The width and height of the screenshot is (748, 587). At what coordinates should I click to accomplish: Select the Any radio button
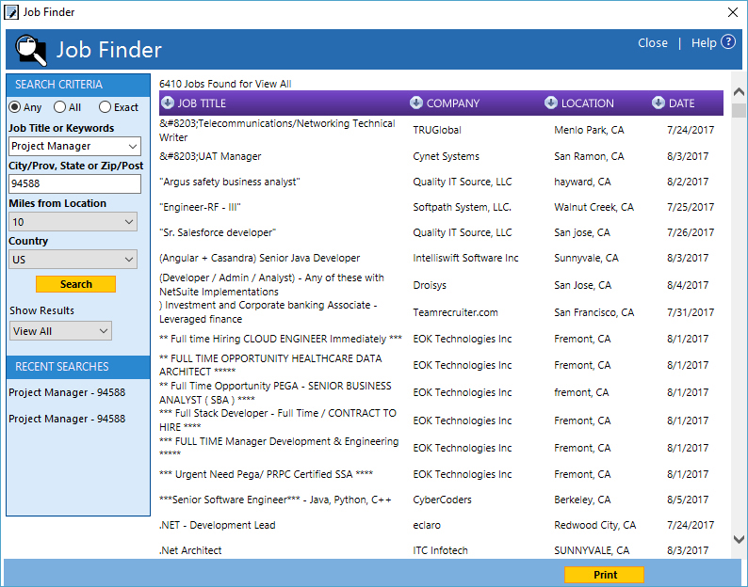[x=15, y=107]
